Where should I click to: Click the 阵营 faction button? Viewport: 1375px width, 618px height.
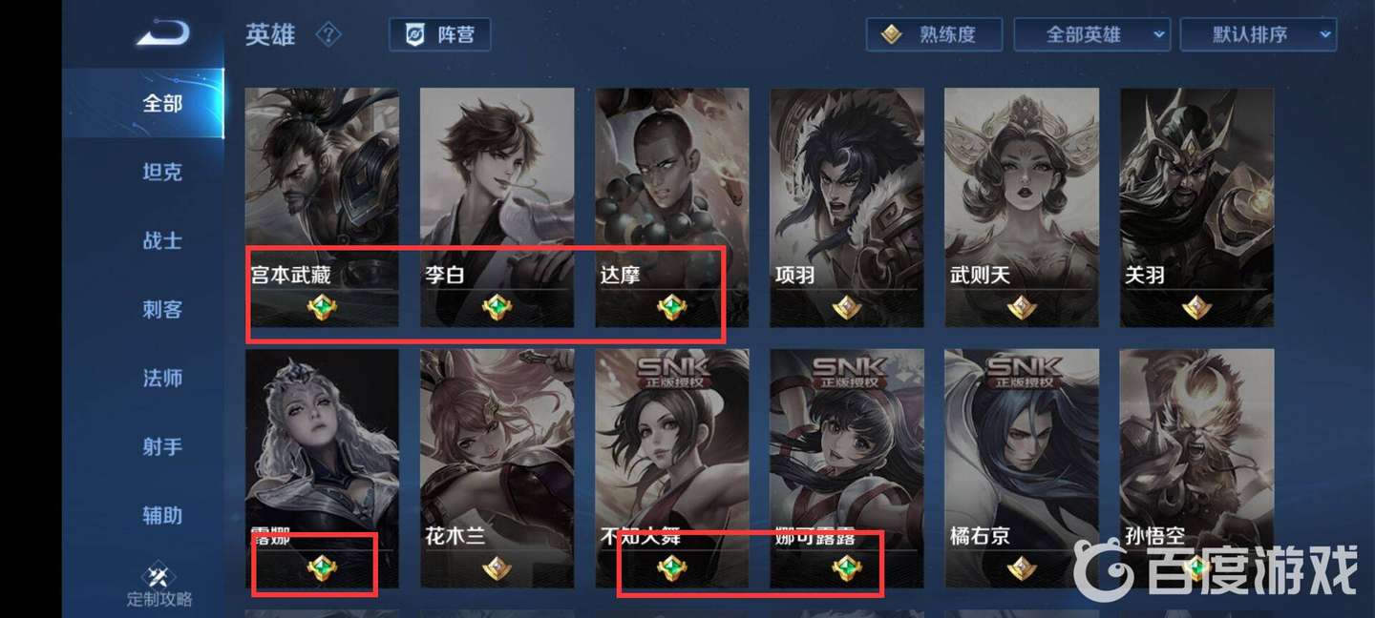(x=440, y=35)
